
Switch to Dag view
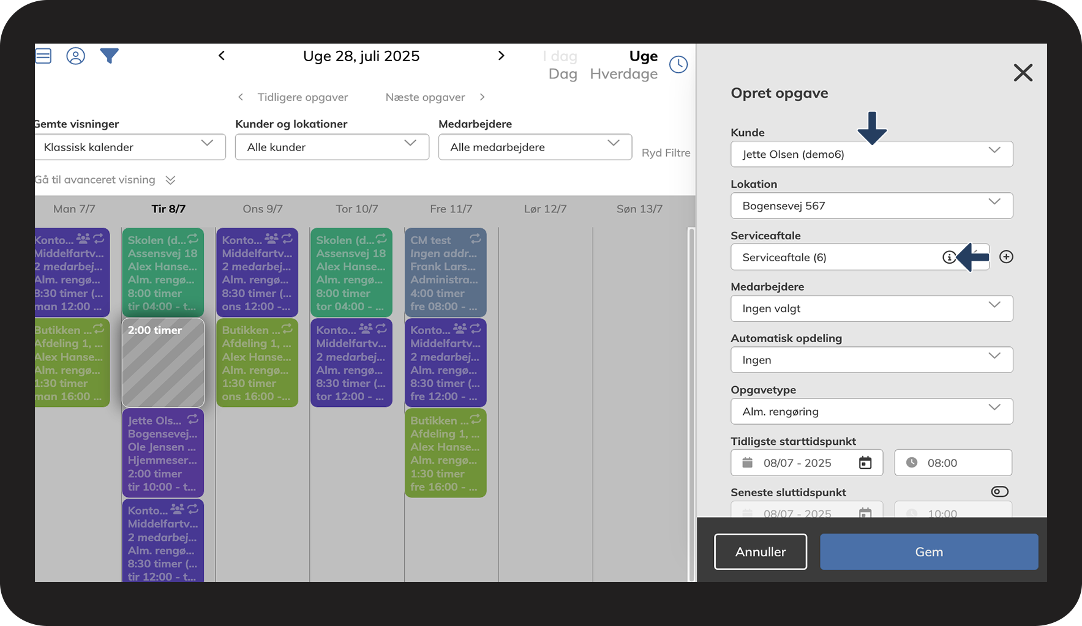(563, 74)
